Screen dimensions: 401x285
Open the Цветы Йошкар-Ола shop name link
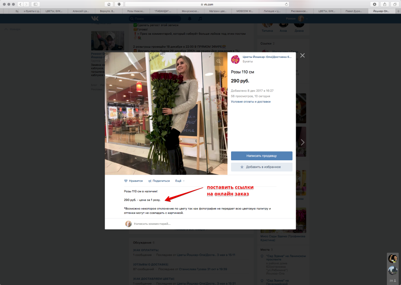tap(267, 57)
